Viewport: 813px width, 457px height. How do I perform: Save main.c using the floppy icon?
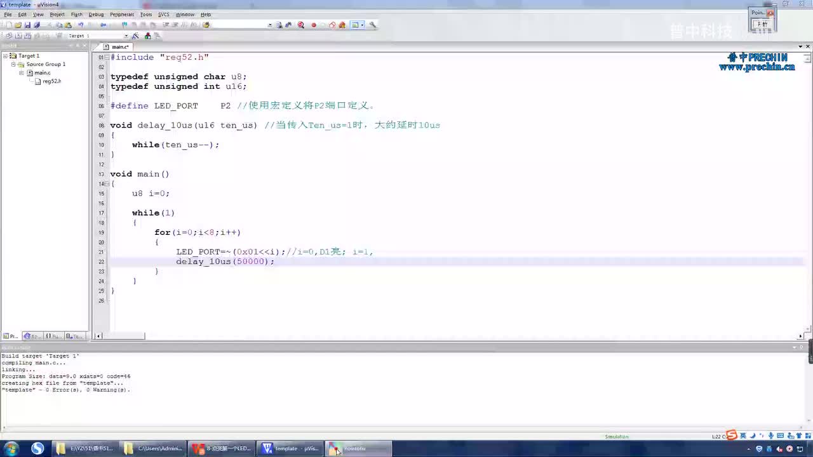[27, 25]
